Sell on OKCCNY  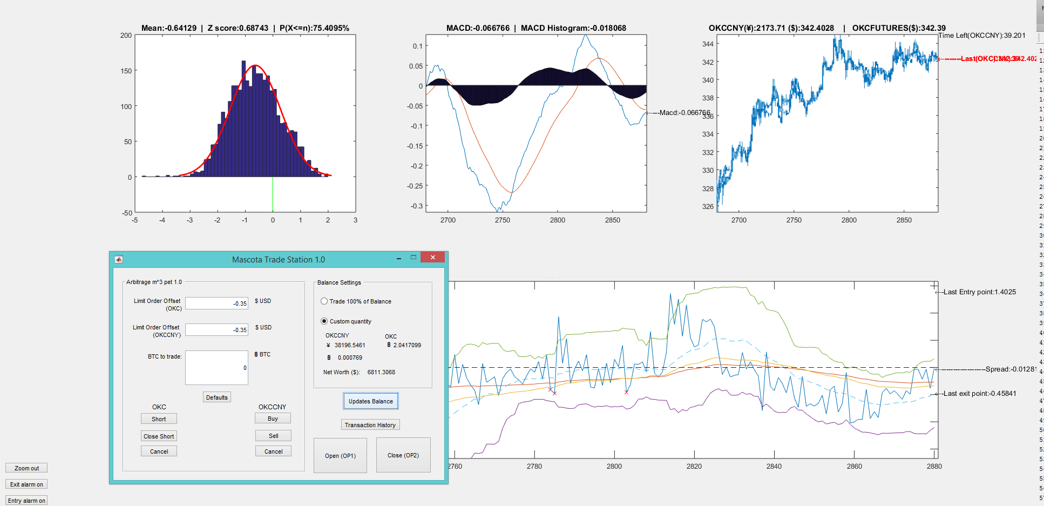pos(273,435)
